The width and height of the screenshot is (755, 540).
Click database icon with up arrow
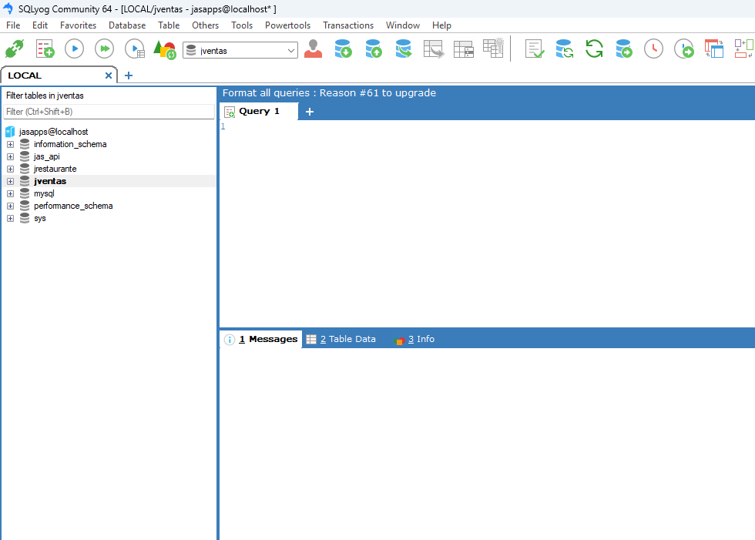tap(374, 49)
